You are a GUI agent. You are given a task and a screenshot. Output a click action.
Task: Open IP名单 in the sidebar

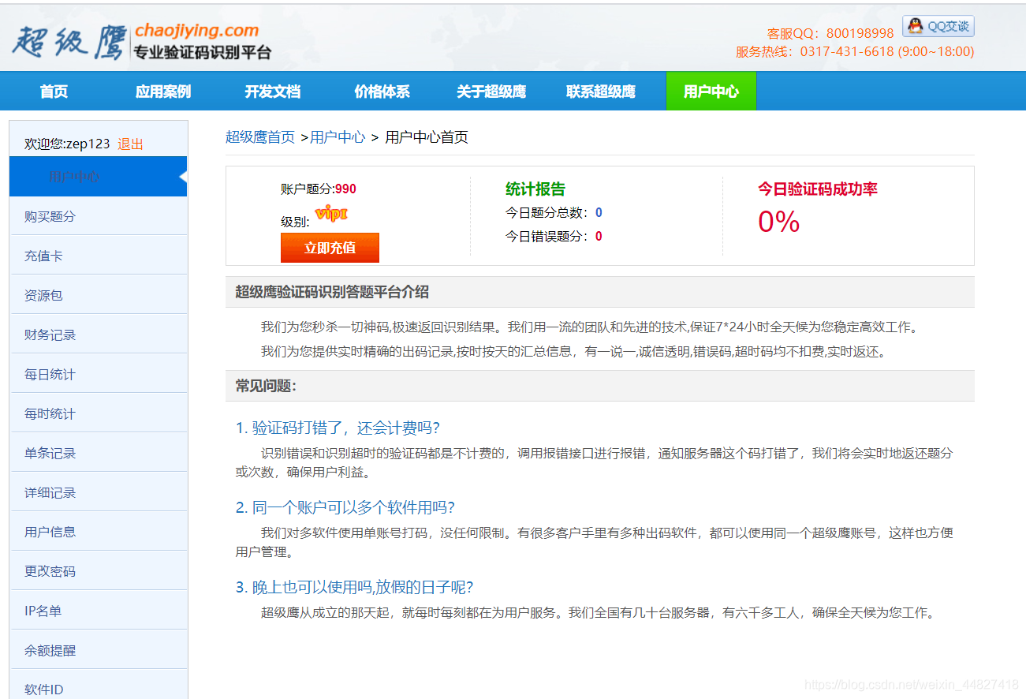[99, 611]
